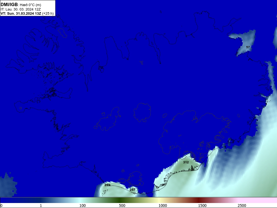
Task: Click the legend label 1000
Action: tap(163, 206)
